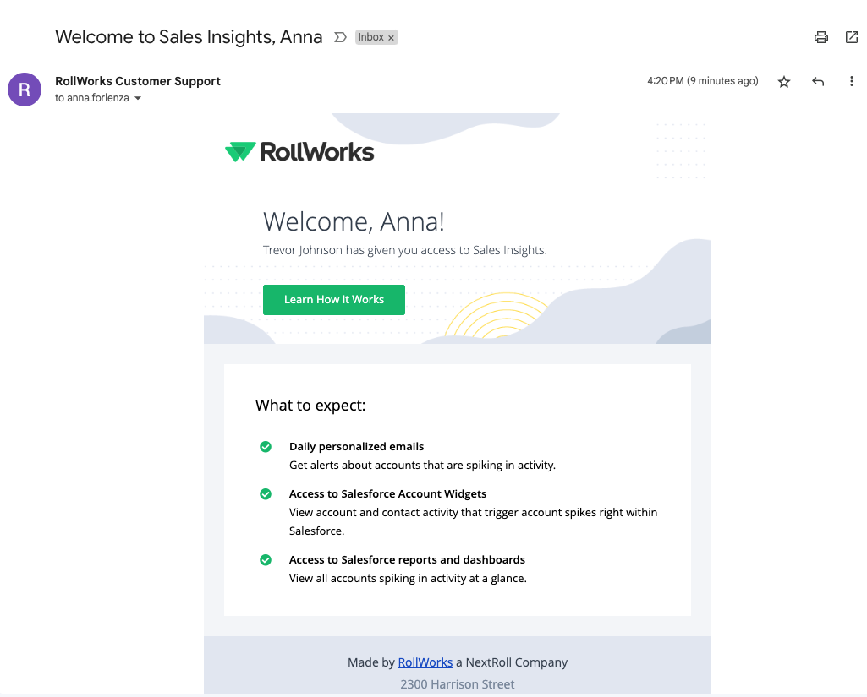
Task: Open email in new window icon
Action: (852, 37)
